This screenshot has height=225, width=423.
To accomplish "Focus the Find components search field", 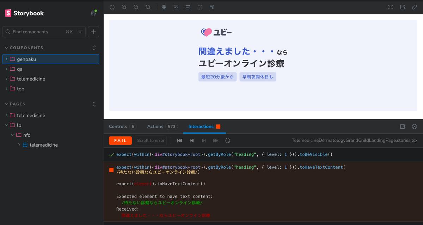I will pos(44,32).
